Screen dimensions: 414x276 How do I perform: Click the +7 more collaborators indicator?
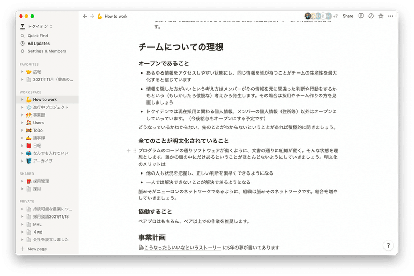coord(335,16)
